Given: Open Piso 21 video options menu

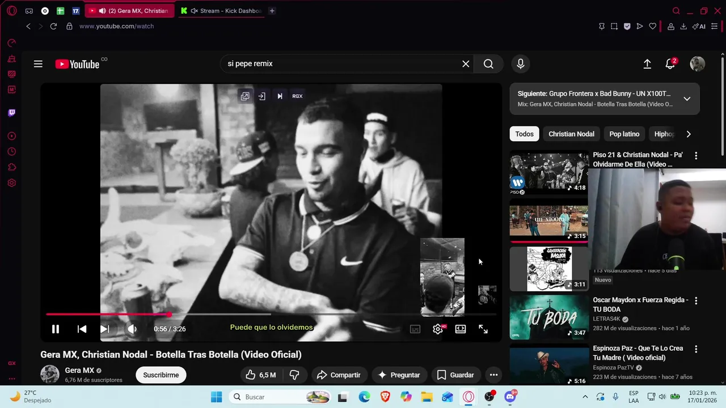Looking at the screenshot, I should (696, 156).
